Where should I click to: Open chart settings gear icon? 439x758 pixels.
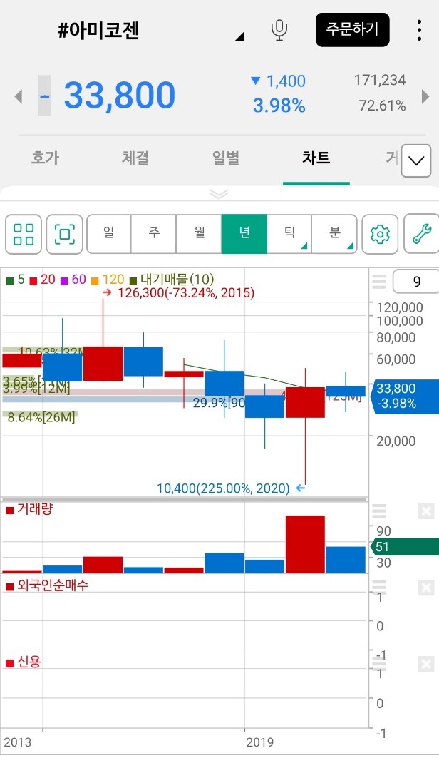click(x=380, y=235)
